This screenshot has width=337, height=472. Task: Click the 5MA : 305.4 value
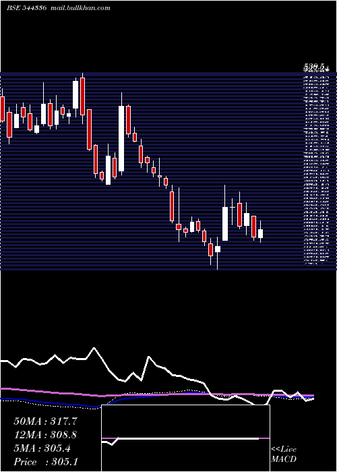click(42, 448)
